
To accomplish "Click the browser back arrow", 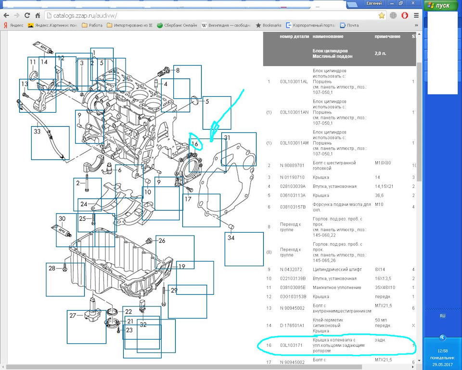I will (x=6, y=15).
